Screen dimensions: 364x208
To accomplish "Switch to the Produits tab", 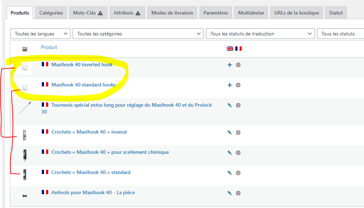I will click(x=20, y=13).
